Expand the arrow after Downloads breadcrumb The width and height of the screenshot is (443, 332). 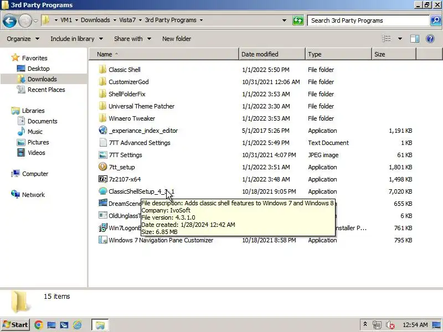tap(115, 20)
